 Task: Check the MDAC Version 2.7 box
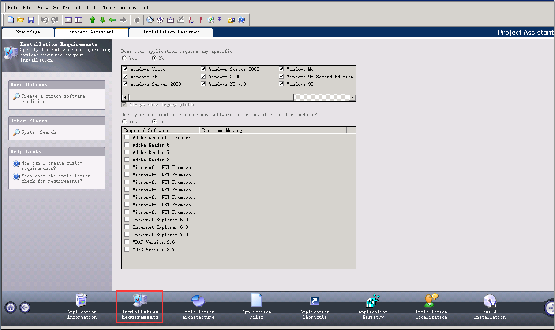point(127,249)
